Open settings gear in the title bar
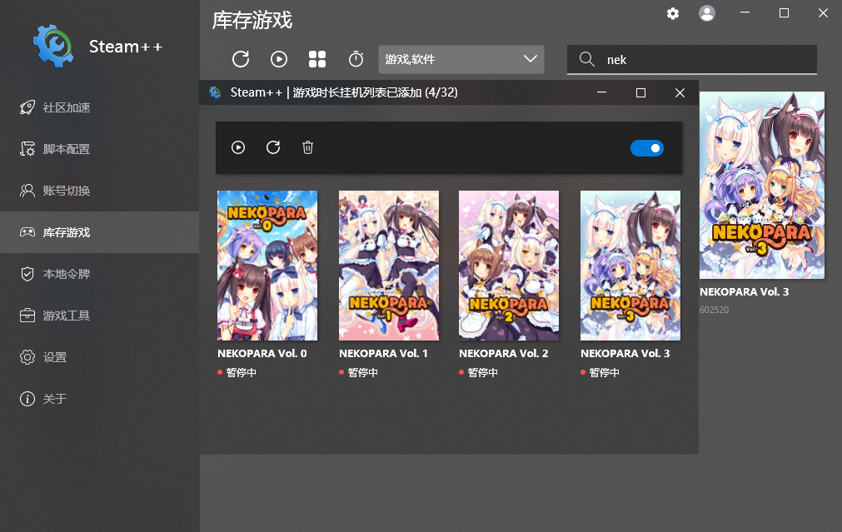The height and width of the screenshot is (532, 842). pos(673,13)
